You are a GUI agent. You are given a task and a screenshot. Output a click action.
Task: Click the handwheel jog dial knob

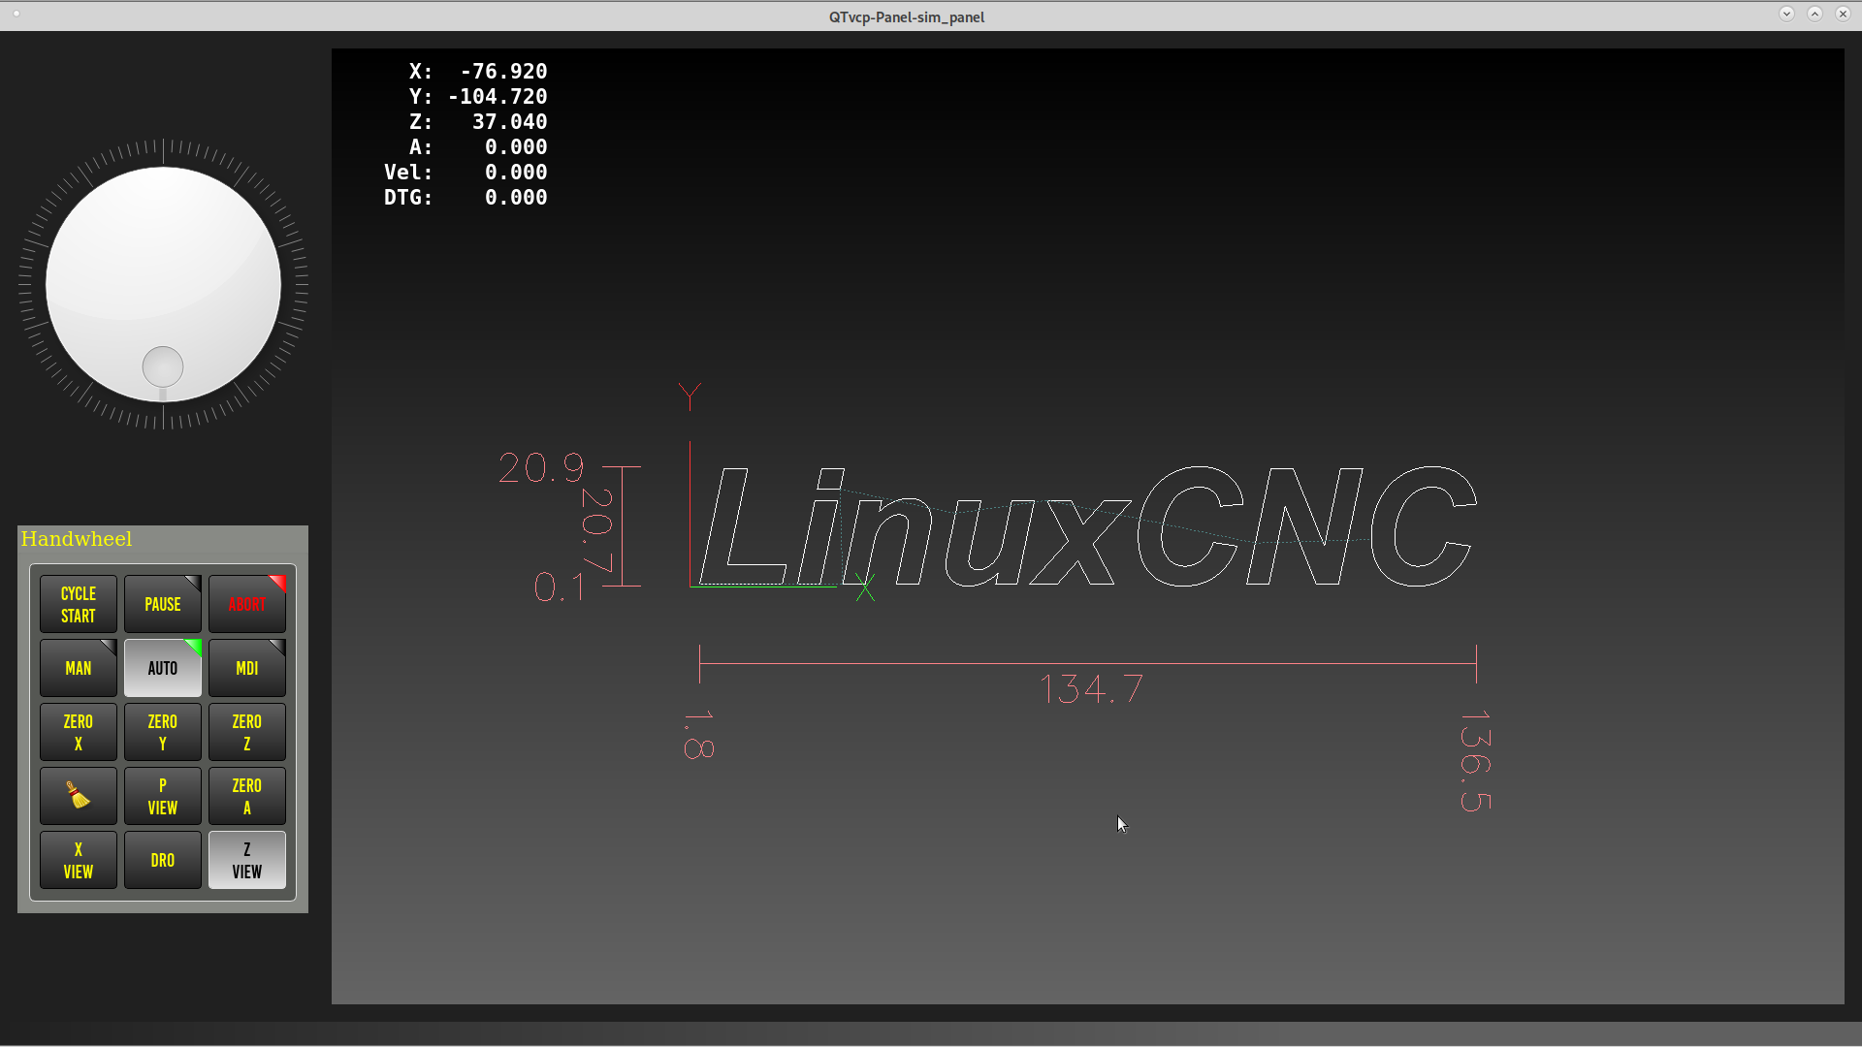163,284
